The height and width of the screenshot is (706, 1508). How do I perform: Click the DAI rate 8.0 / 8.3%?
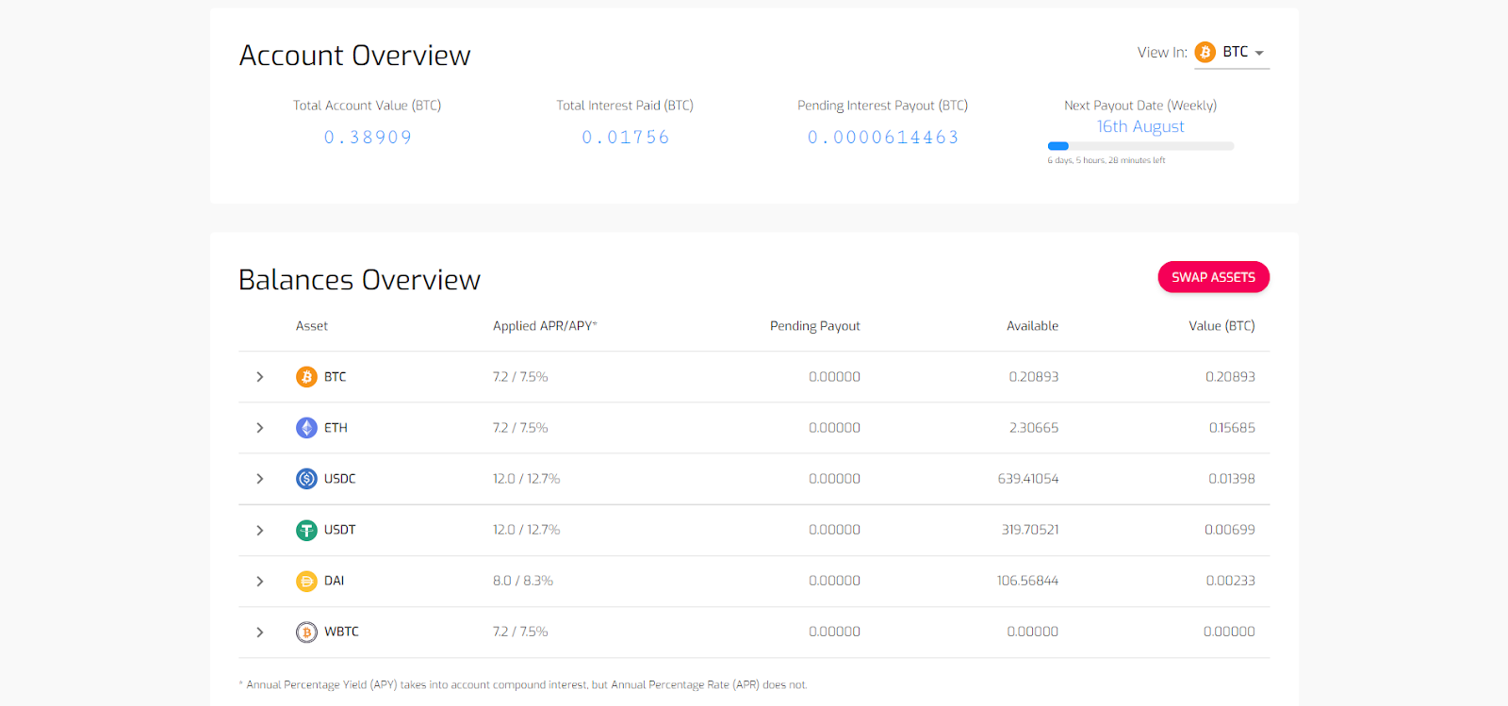pos(523,581)
